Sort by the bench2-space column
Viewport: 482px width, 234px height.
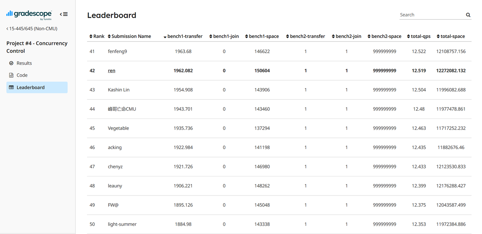tap(386, 36)
